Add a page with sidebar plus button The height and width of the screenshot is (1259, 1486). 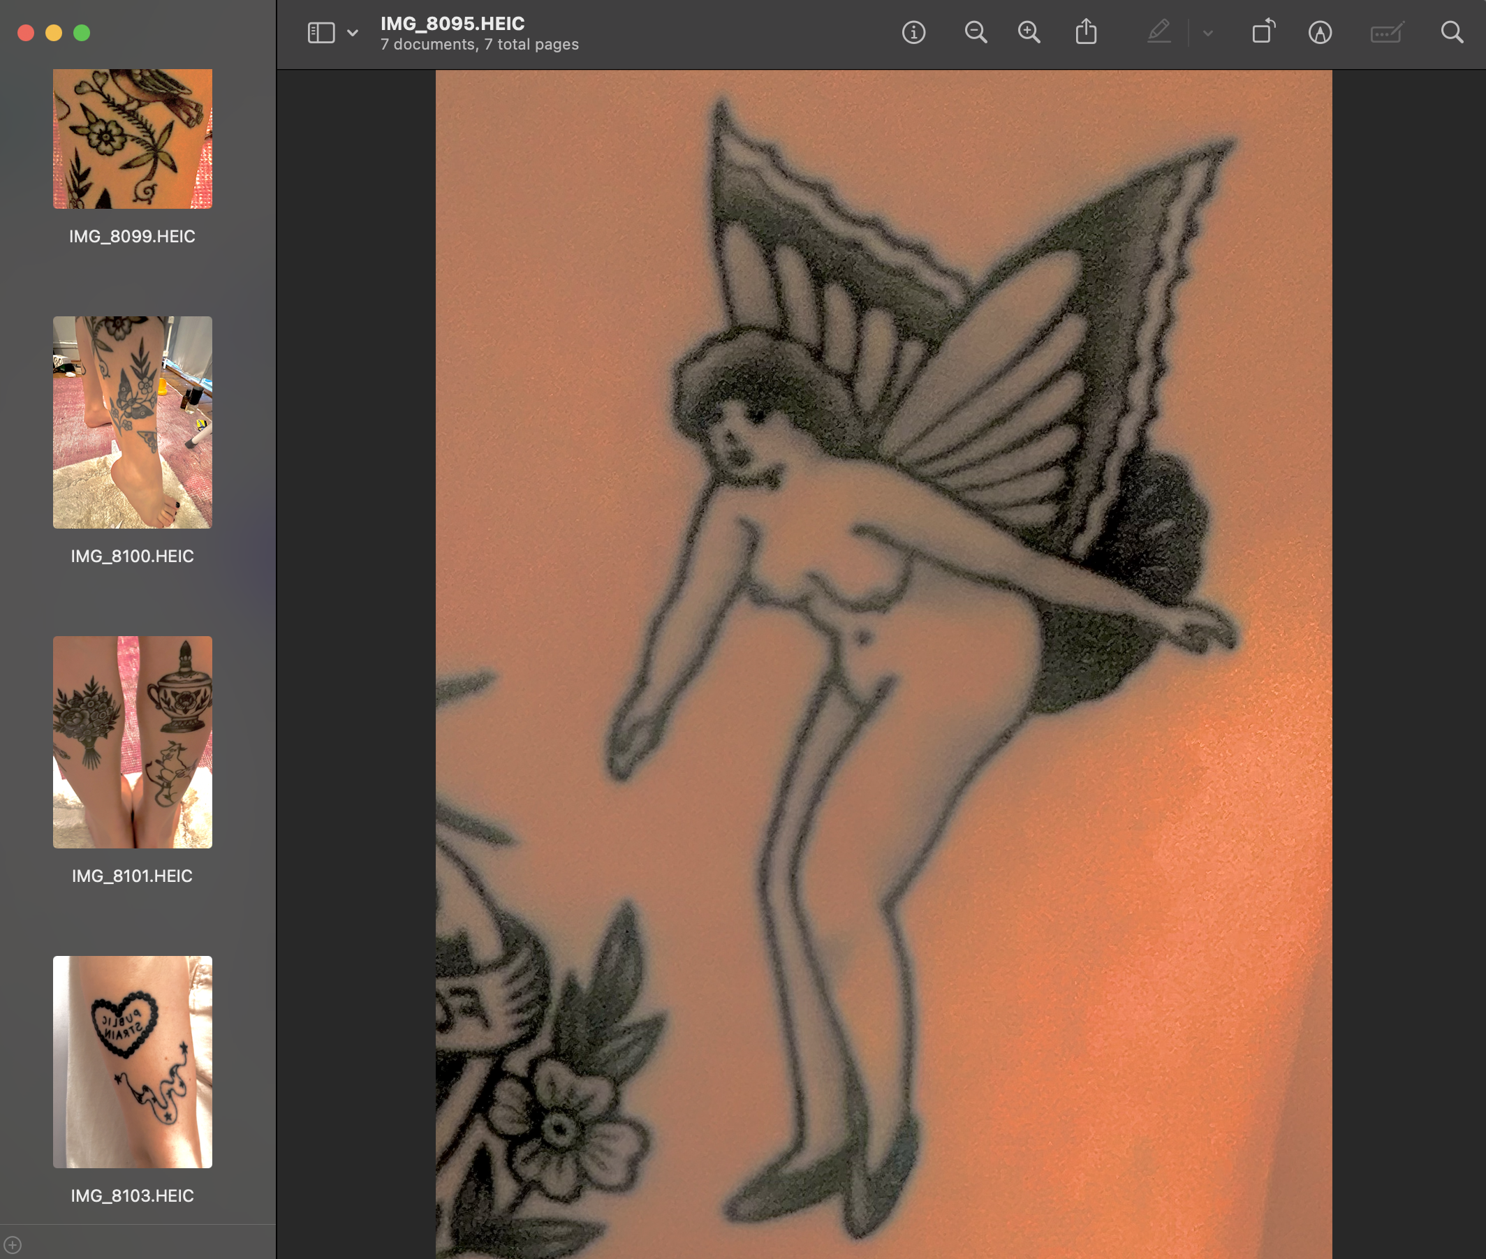(13, 1246)
